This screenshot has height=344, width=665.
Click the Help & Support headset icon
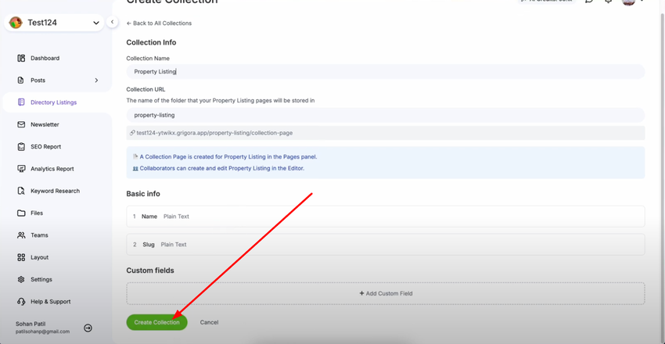(21, 302)
